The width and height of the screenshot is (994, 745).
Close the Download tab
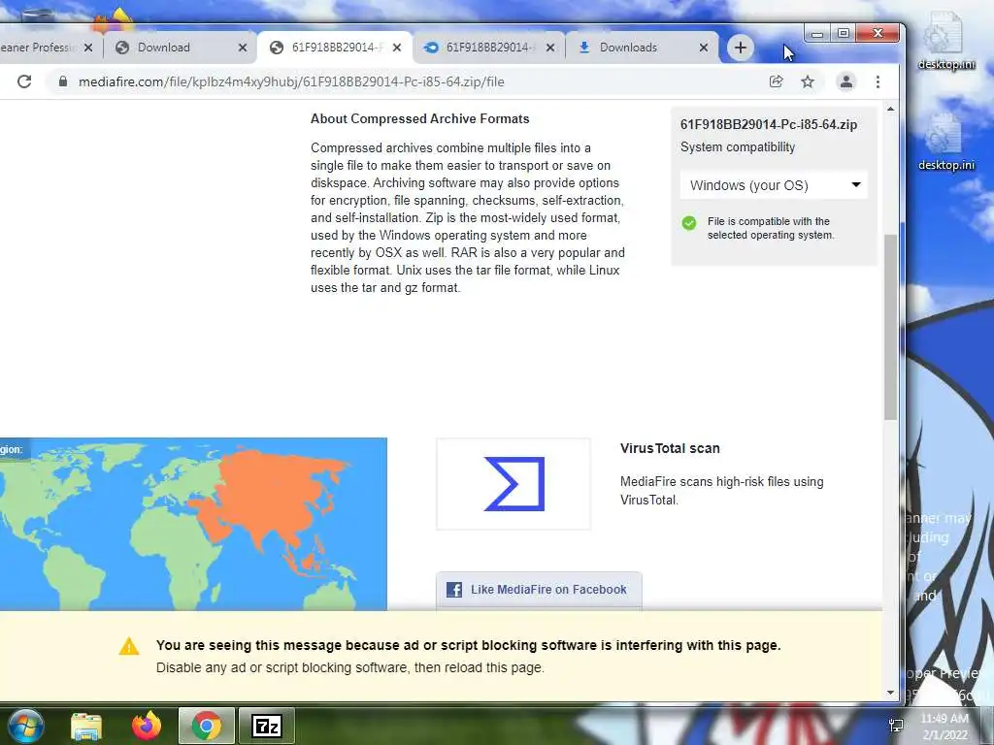point(243,48)
